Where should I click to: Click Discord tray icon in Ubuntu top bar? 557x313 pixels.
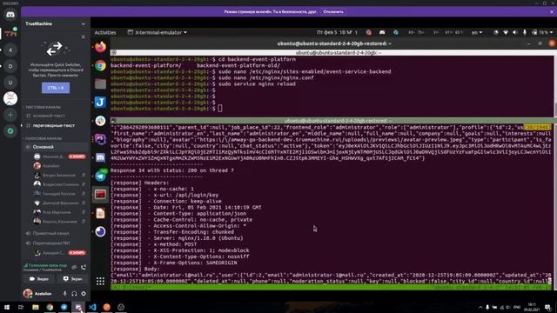coord(382,32)
